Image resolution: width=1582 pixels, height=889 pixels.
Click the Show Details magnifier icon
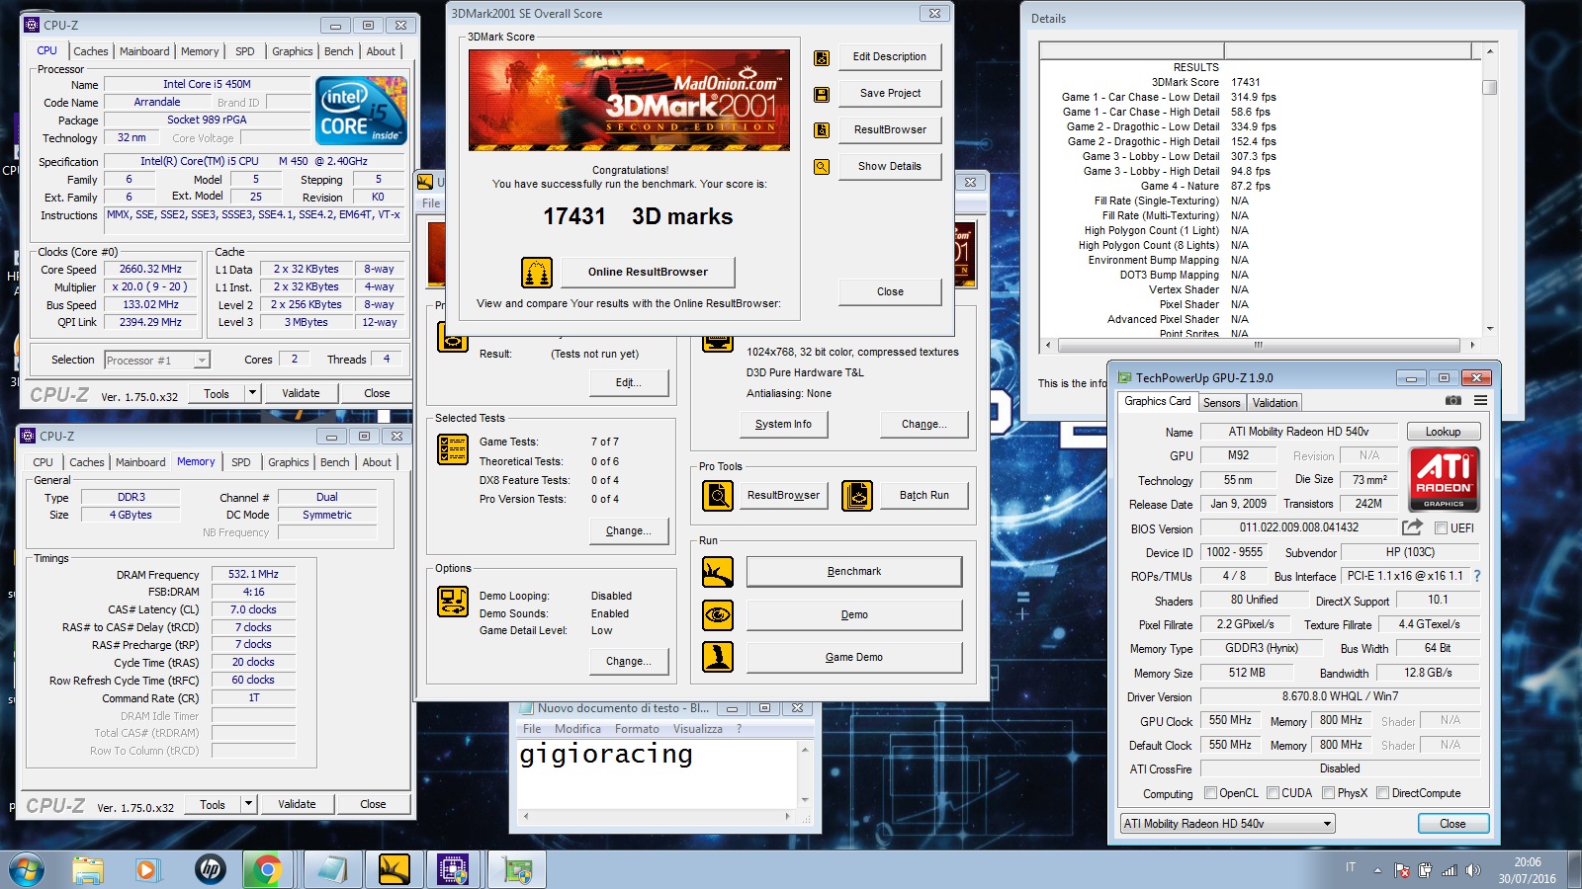pos(821,167)
